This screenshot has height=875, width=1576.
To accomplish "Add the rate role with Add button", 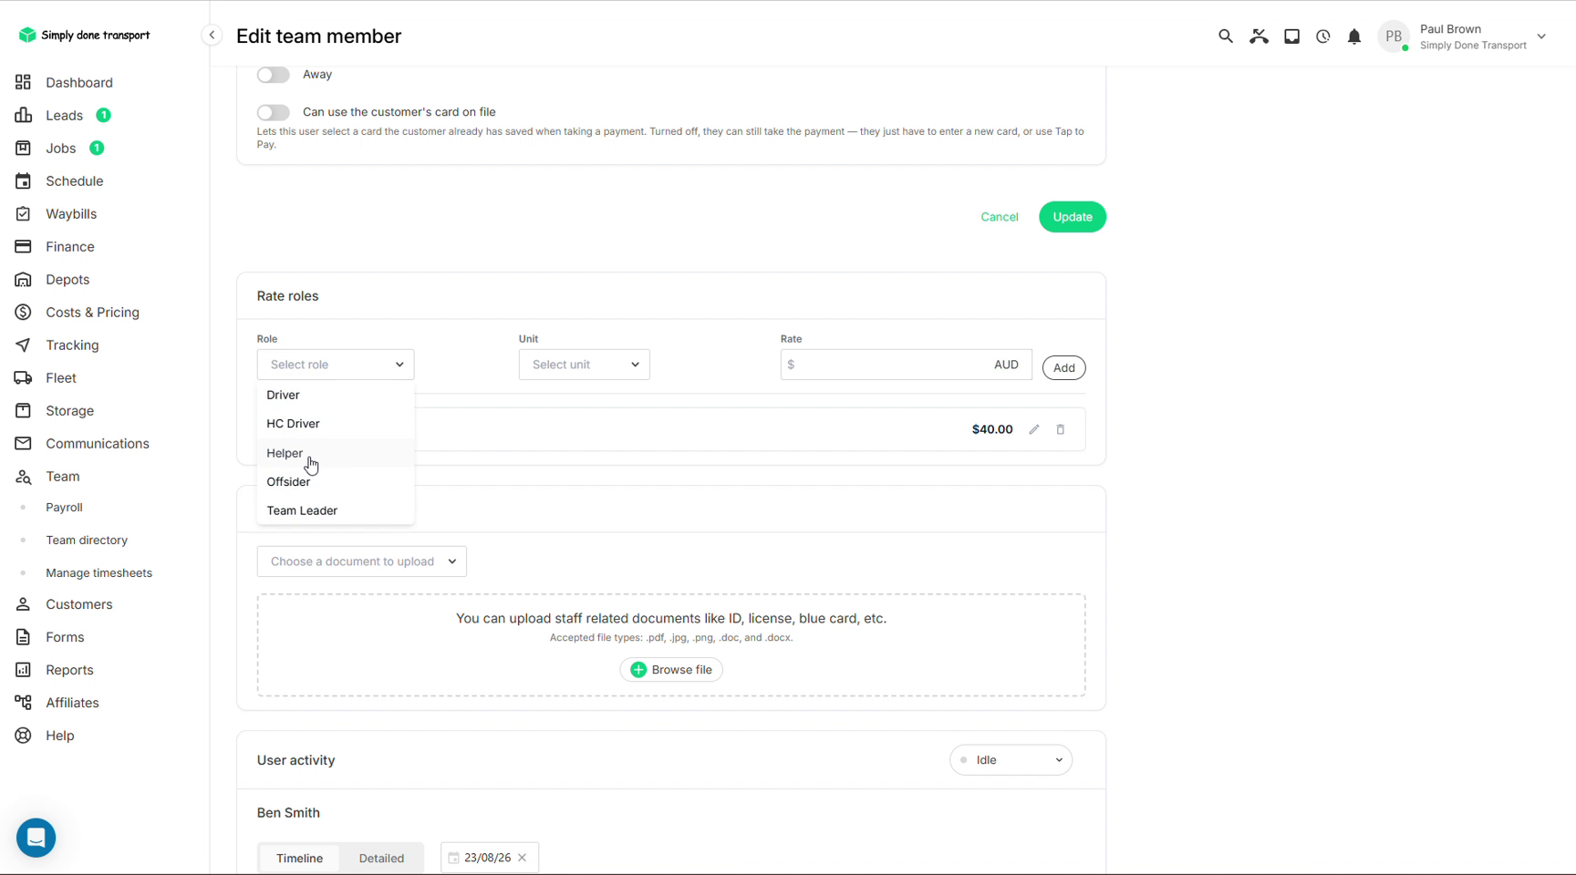I will click(x=1063, y=367).
